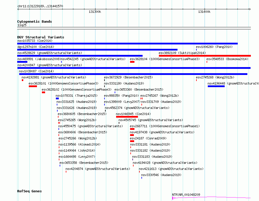259x201 pixels.
Task: Open nsv4192881 gnomAD variant label
Action: pos(54,77)
